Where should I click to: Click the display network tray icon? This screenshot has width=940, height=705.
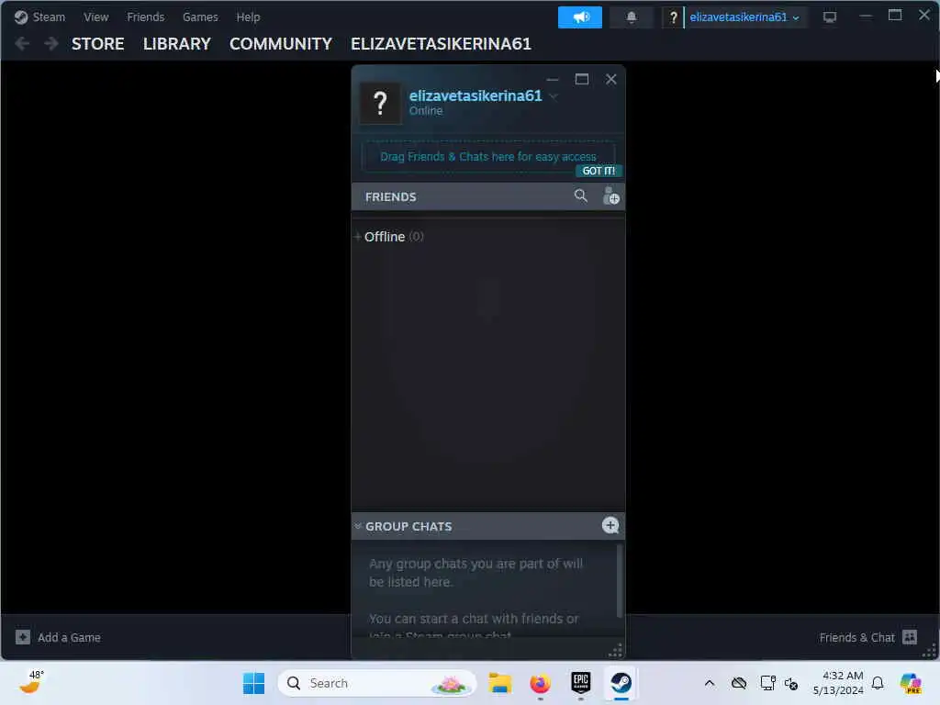[x=767, y=683]
